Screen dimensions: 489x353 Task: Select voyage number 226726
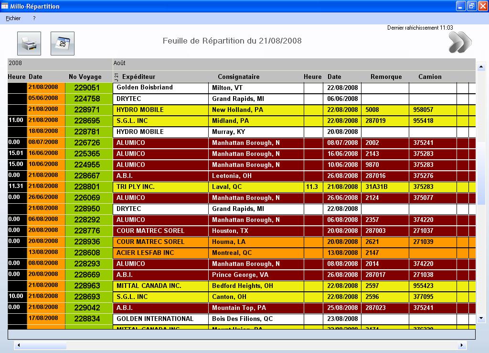point(88,143)
